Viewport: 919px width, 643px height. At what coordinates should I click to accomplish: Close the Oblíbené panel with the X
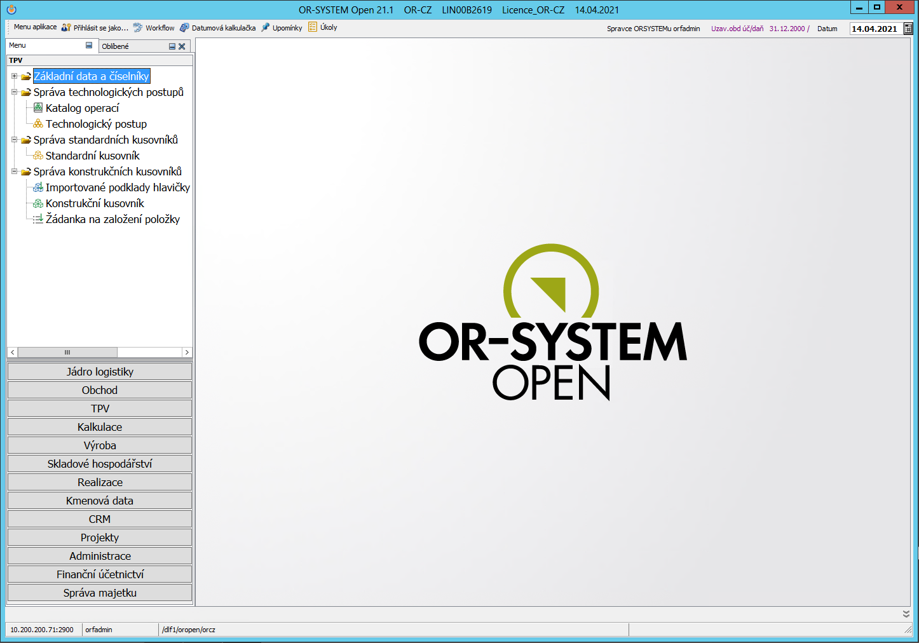182,46
